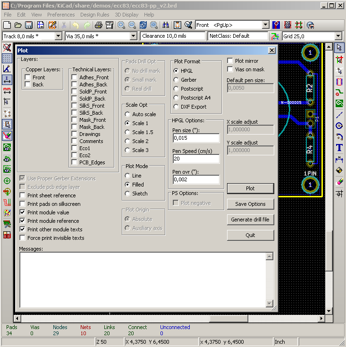
Task: Open the active layer Front dropdown
Action: pos(265,25)
